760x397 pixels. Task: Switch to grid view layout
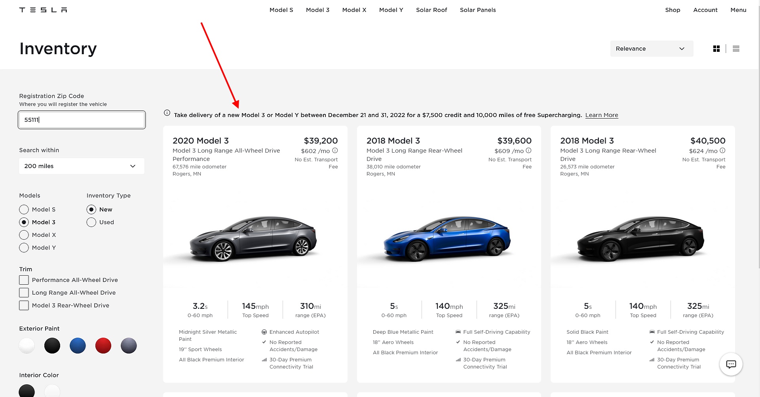pyautogui.click(x=716, y=49)
